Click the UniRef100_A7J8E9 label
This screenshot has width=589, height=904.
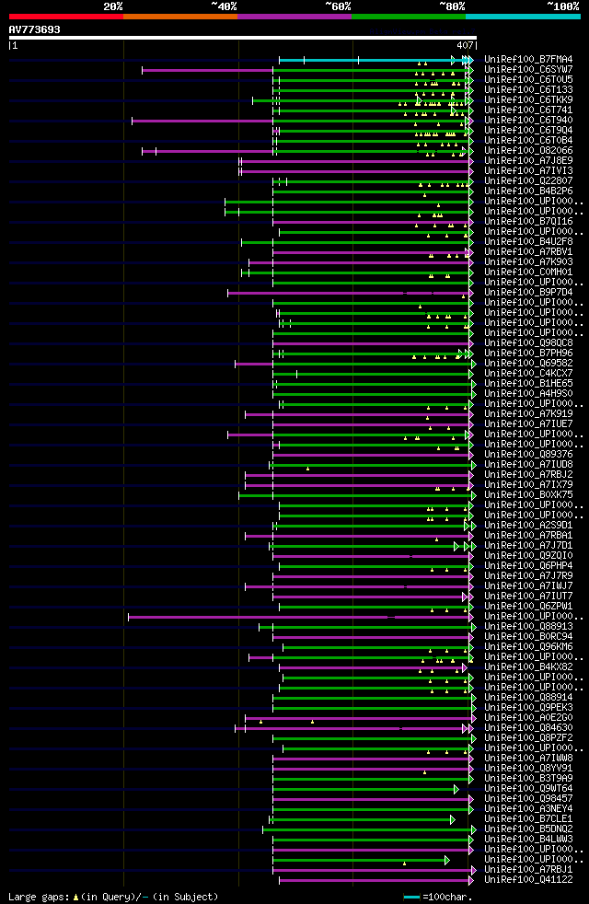[528, 161]
